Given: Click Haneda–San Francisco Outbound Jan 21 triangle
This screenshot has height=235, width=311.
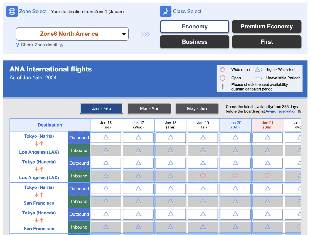Looking at the screenshot, I should click(268, 214).
